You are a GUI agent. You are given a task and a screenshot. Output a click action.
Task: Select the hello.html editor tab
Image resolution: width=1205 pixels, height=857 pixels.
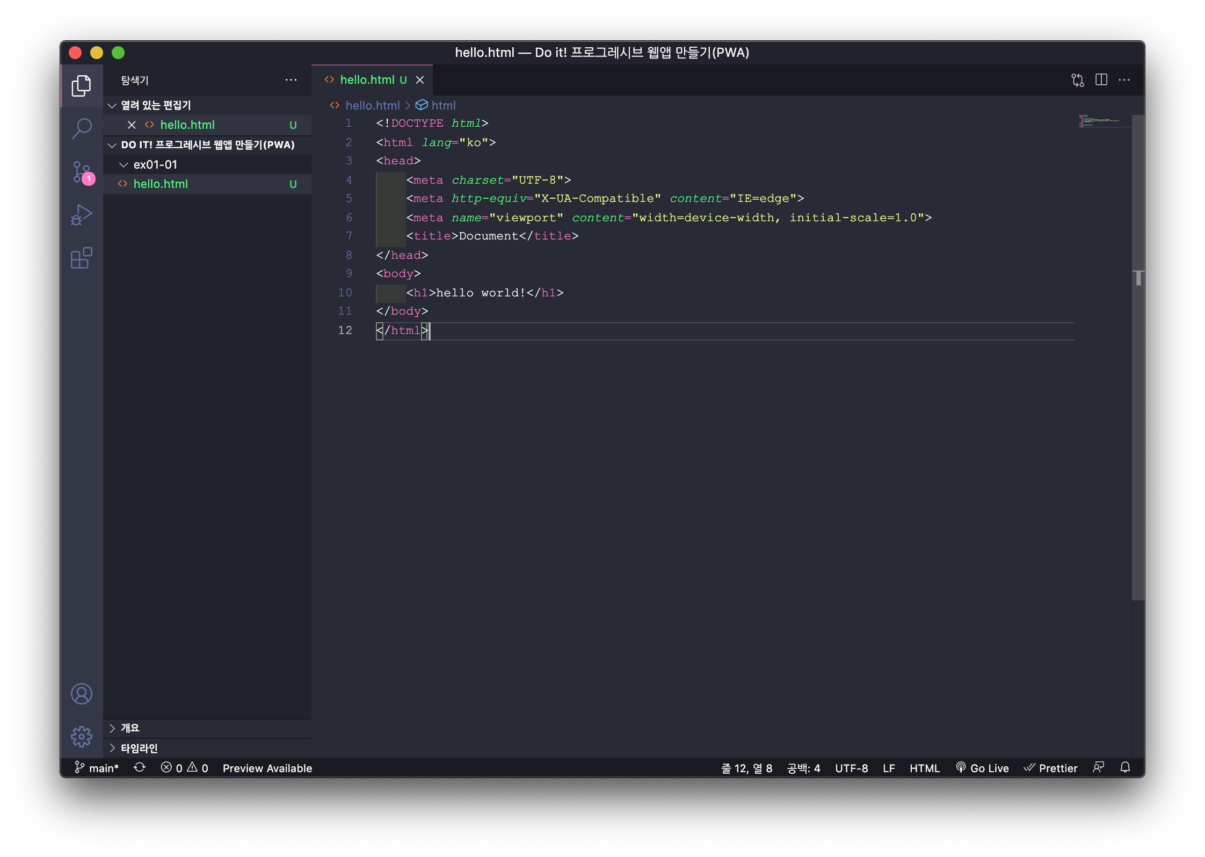pyautogui.click(x=367, y=80)
